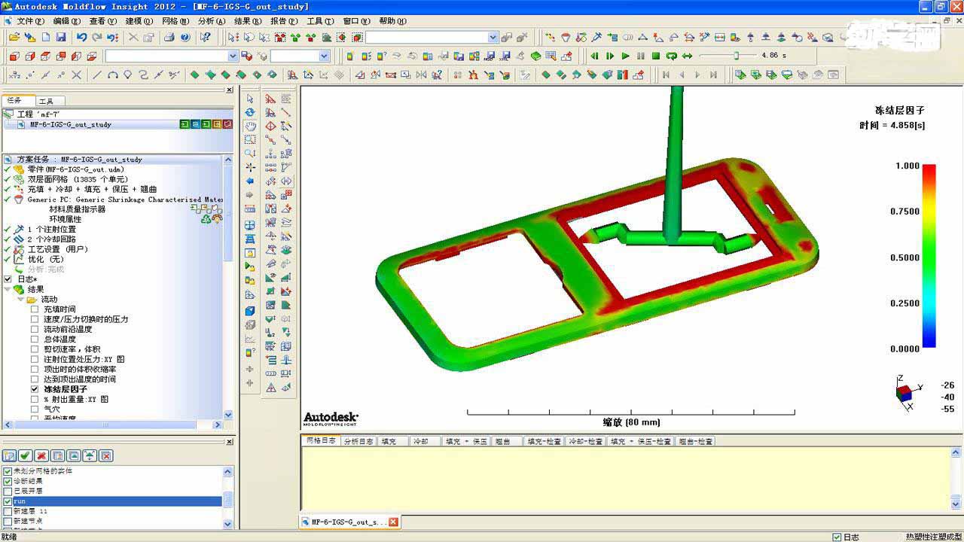
Task: Collapse the 结果 tree node
Action: (x=8, y=289)
